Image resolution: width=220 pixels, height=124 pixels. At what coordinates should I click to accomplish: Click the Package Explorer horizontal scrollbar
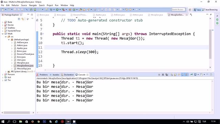pyautogui.click(x=17, y=113)
